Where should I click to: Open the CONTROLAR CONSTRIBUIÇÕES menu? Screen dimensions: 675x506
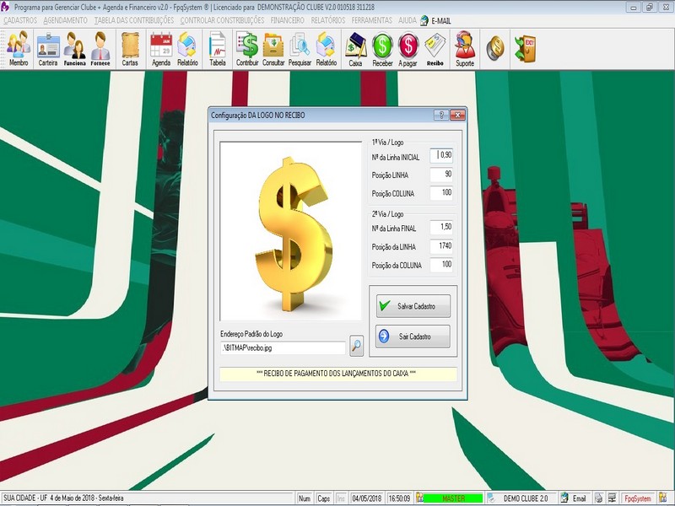pyautogui.click(x=222, y=20)
